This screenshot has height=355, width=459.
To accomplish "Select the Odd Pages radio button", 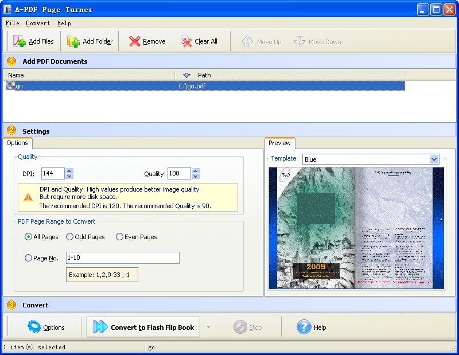I will pos(70,236).
